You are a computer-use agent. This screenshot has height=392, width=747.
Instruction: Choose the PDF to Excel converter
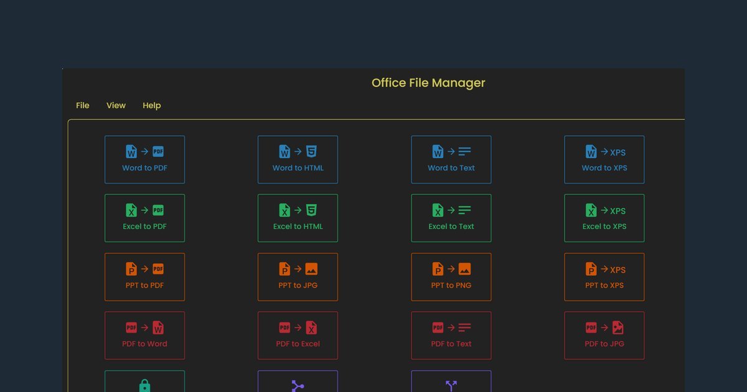pyautogui.click(x=298, y=335)
